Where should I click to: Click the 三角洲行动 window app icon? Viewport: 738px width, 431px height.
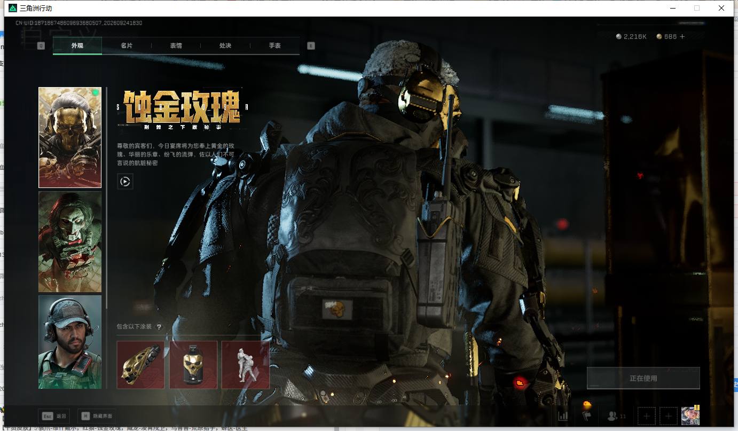point(13,8)
